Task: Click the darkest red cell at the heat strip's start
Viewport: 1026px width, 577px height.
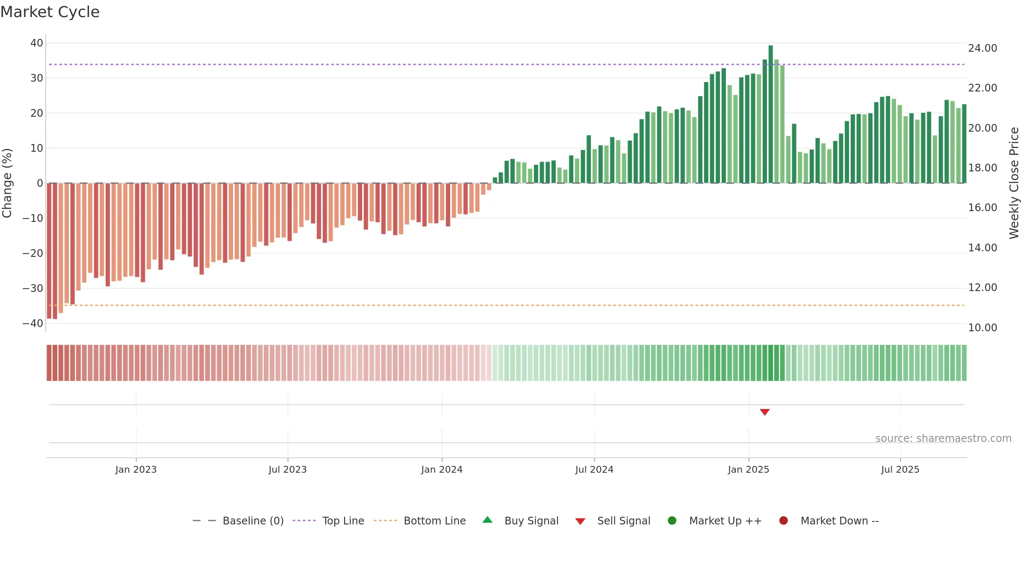Action: 49,363
